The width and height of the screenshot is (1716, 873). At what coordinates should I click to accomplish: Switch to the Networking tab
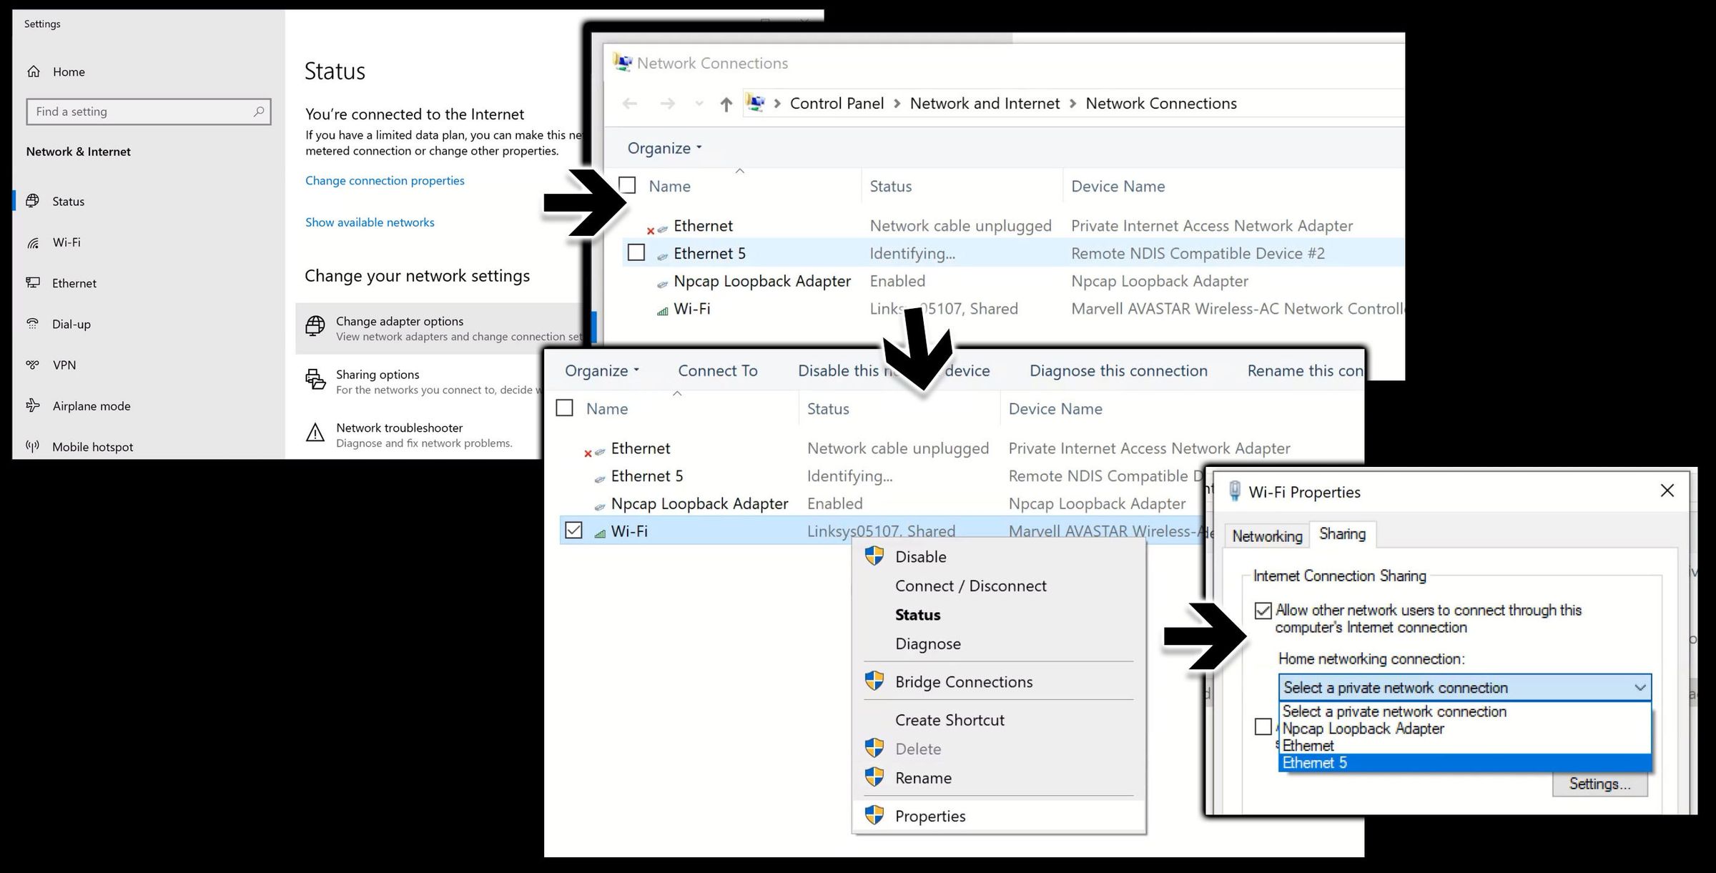pyautogui.click(x=1267, y=536)
